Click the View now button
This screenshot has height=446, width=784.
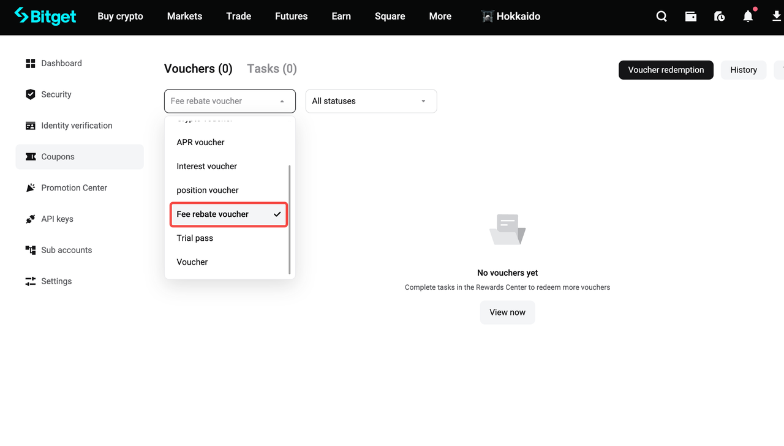pos(507,312)
